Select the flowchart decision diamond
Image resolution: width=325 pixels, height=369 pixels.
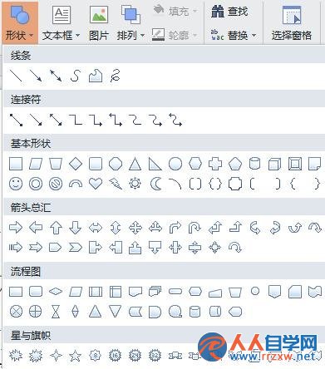(56, 292)
